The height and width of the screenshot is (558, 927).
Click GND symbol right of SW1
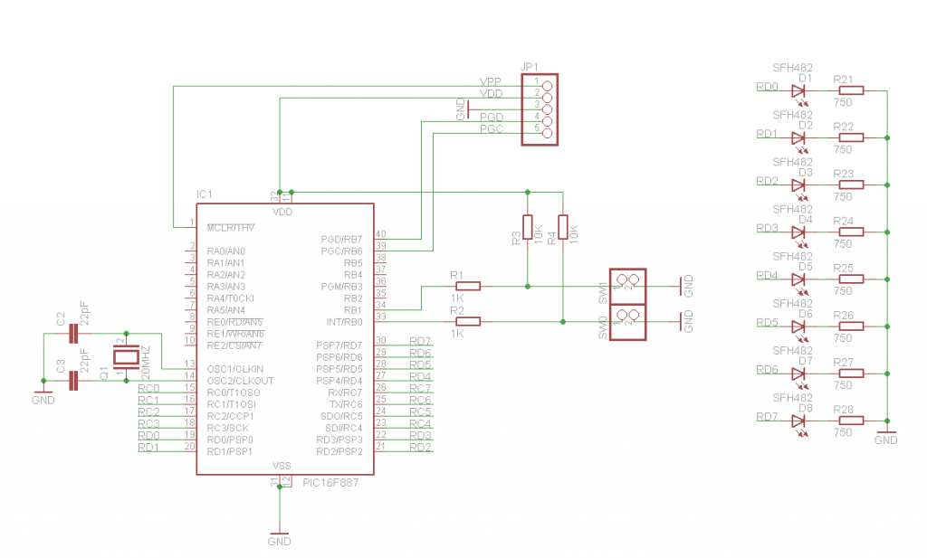pyautogui.click(x=686, y=287)
